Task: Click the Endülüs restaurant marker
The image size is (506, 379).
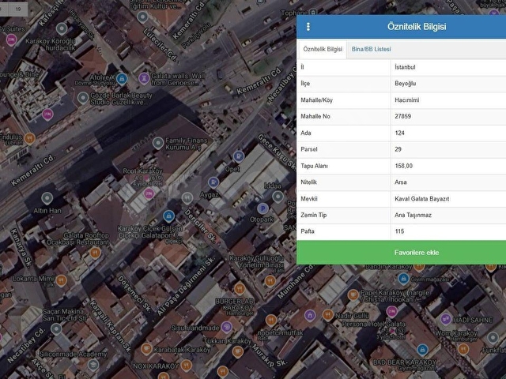Action: (x=29, y=139)
